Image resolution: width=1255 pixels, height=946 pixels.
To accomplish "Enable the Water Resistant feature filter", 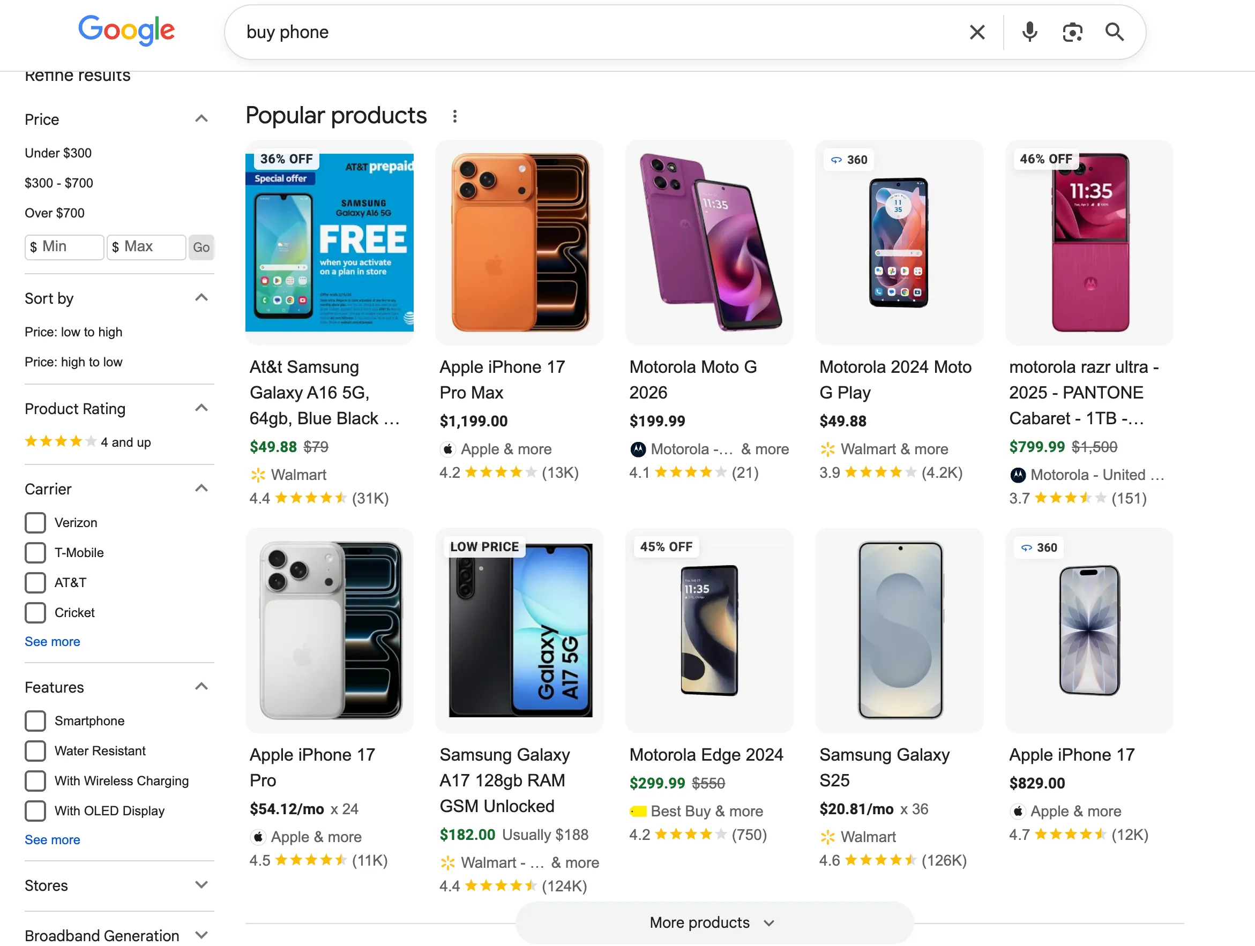I will point(35,750).
